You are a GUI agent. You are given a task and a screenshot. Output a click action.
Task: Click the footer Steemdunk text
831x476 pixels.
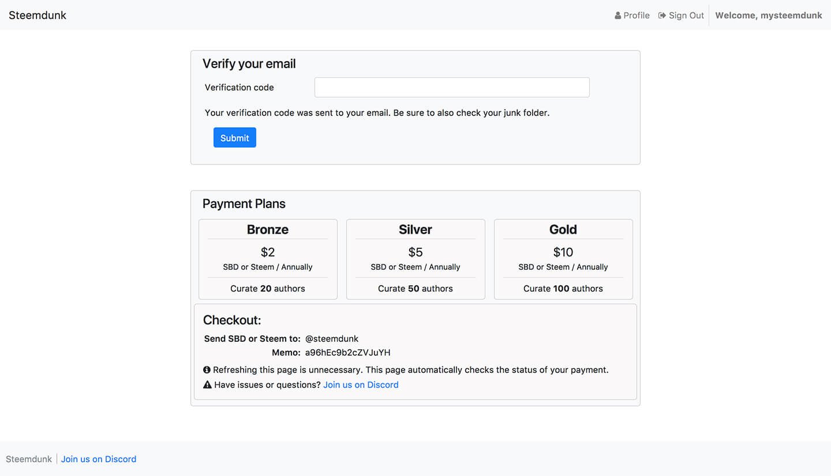(29, 459)
